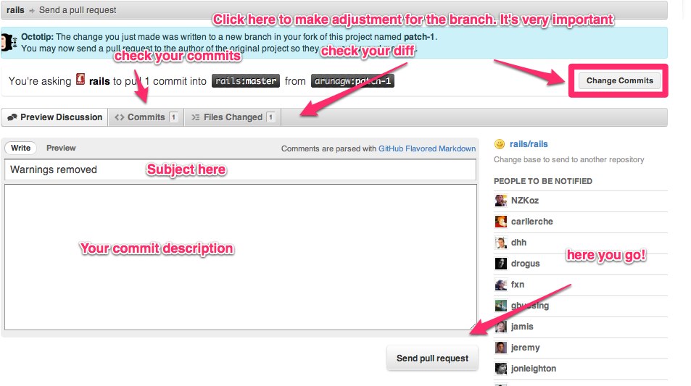Click the rails logo icon
The image size is (691, 386).
[x=80, y=79]
